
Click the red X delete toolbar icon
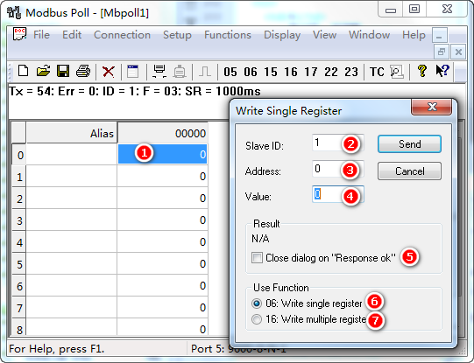click(x=109, y=72)
